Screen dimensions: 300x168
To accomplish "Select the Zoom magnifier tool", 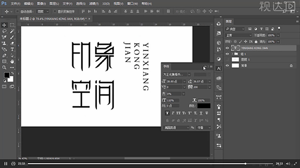I will pos(4,68).
